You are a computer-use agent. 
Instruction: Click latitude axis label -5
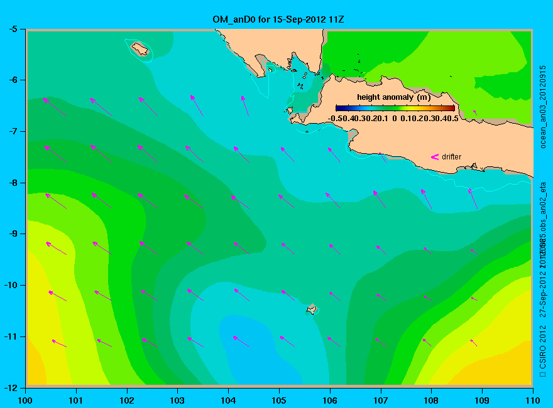[x=13, y=29]
